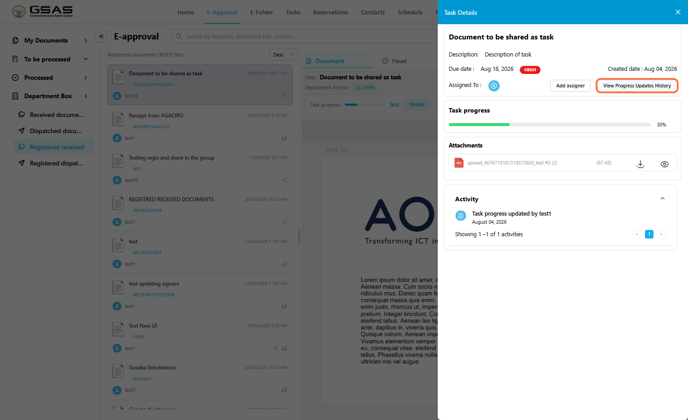Open the Contacts menu
The height and width of the screenshot is (420, 688).
[373, 12]
